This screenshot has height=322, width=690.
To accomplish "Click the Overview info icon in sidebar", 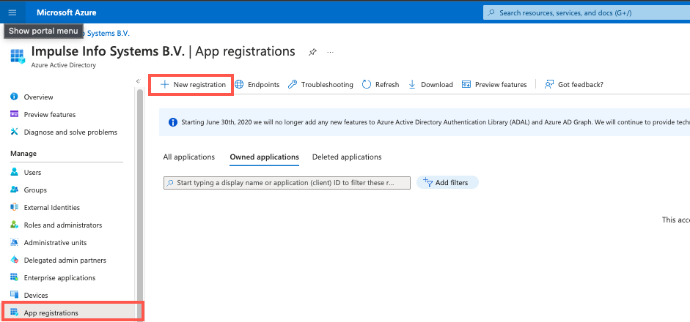I will (x=14, y=97).
